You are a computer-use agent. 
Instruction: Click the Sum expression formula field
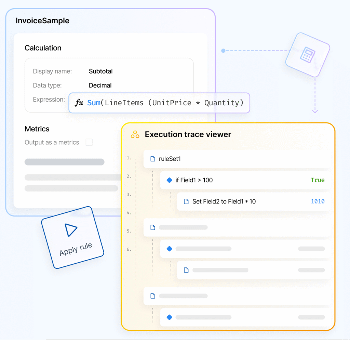pyautogui.click(x=159, y=103)
